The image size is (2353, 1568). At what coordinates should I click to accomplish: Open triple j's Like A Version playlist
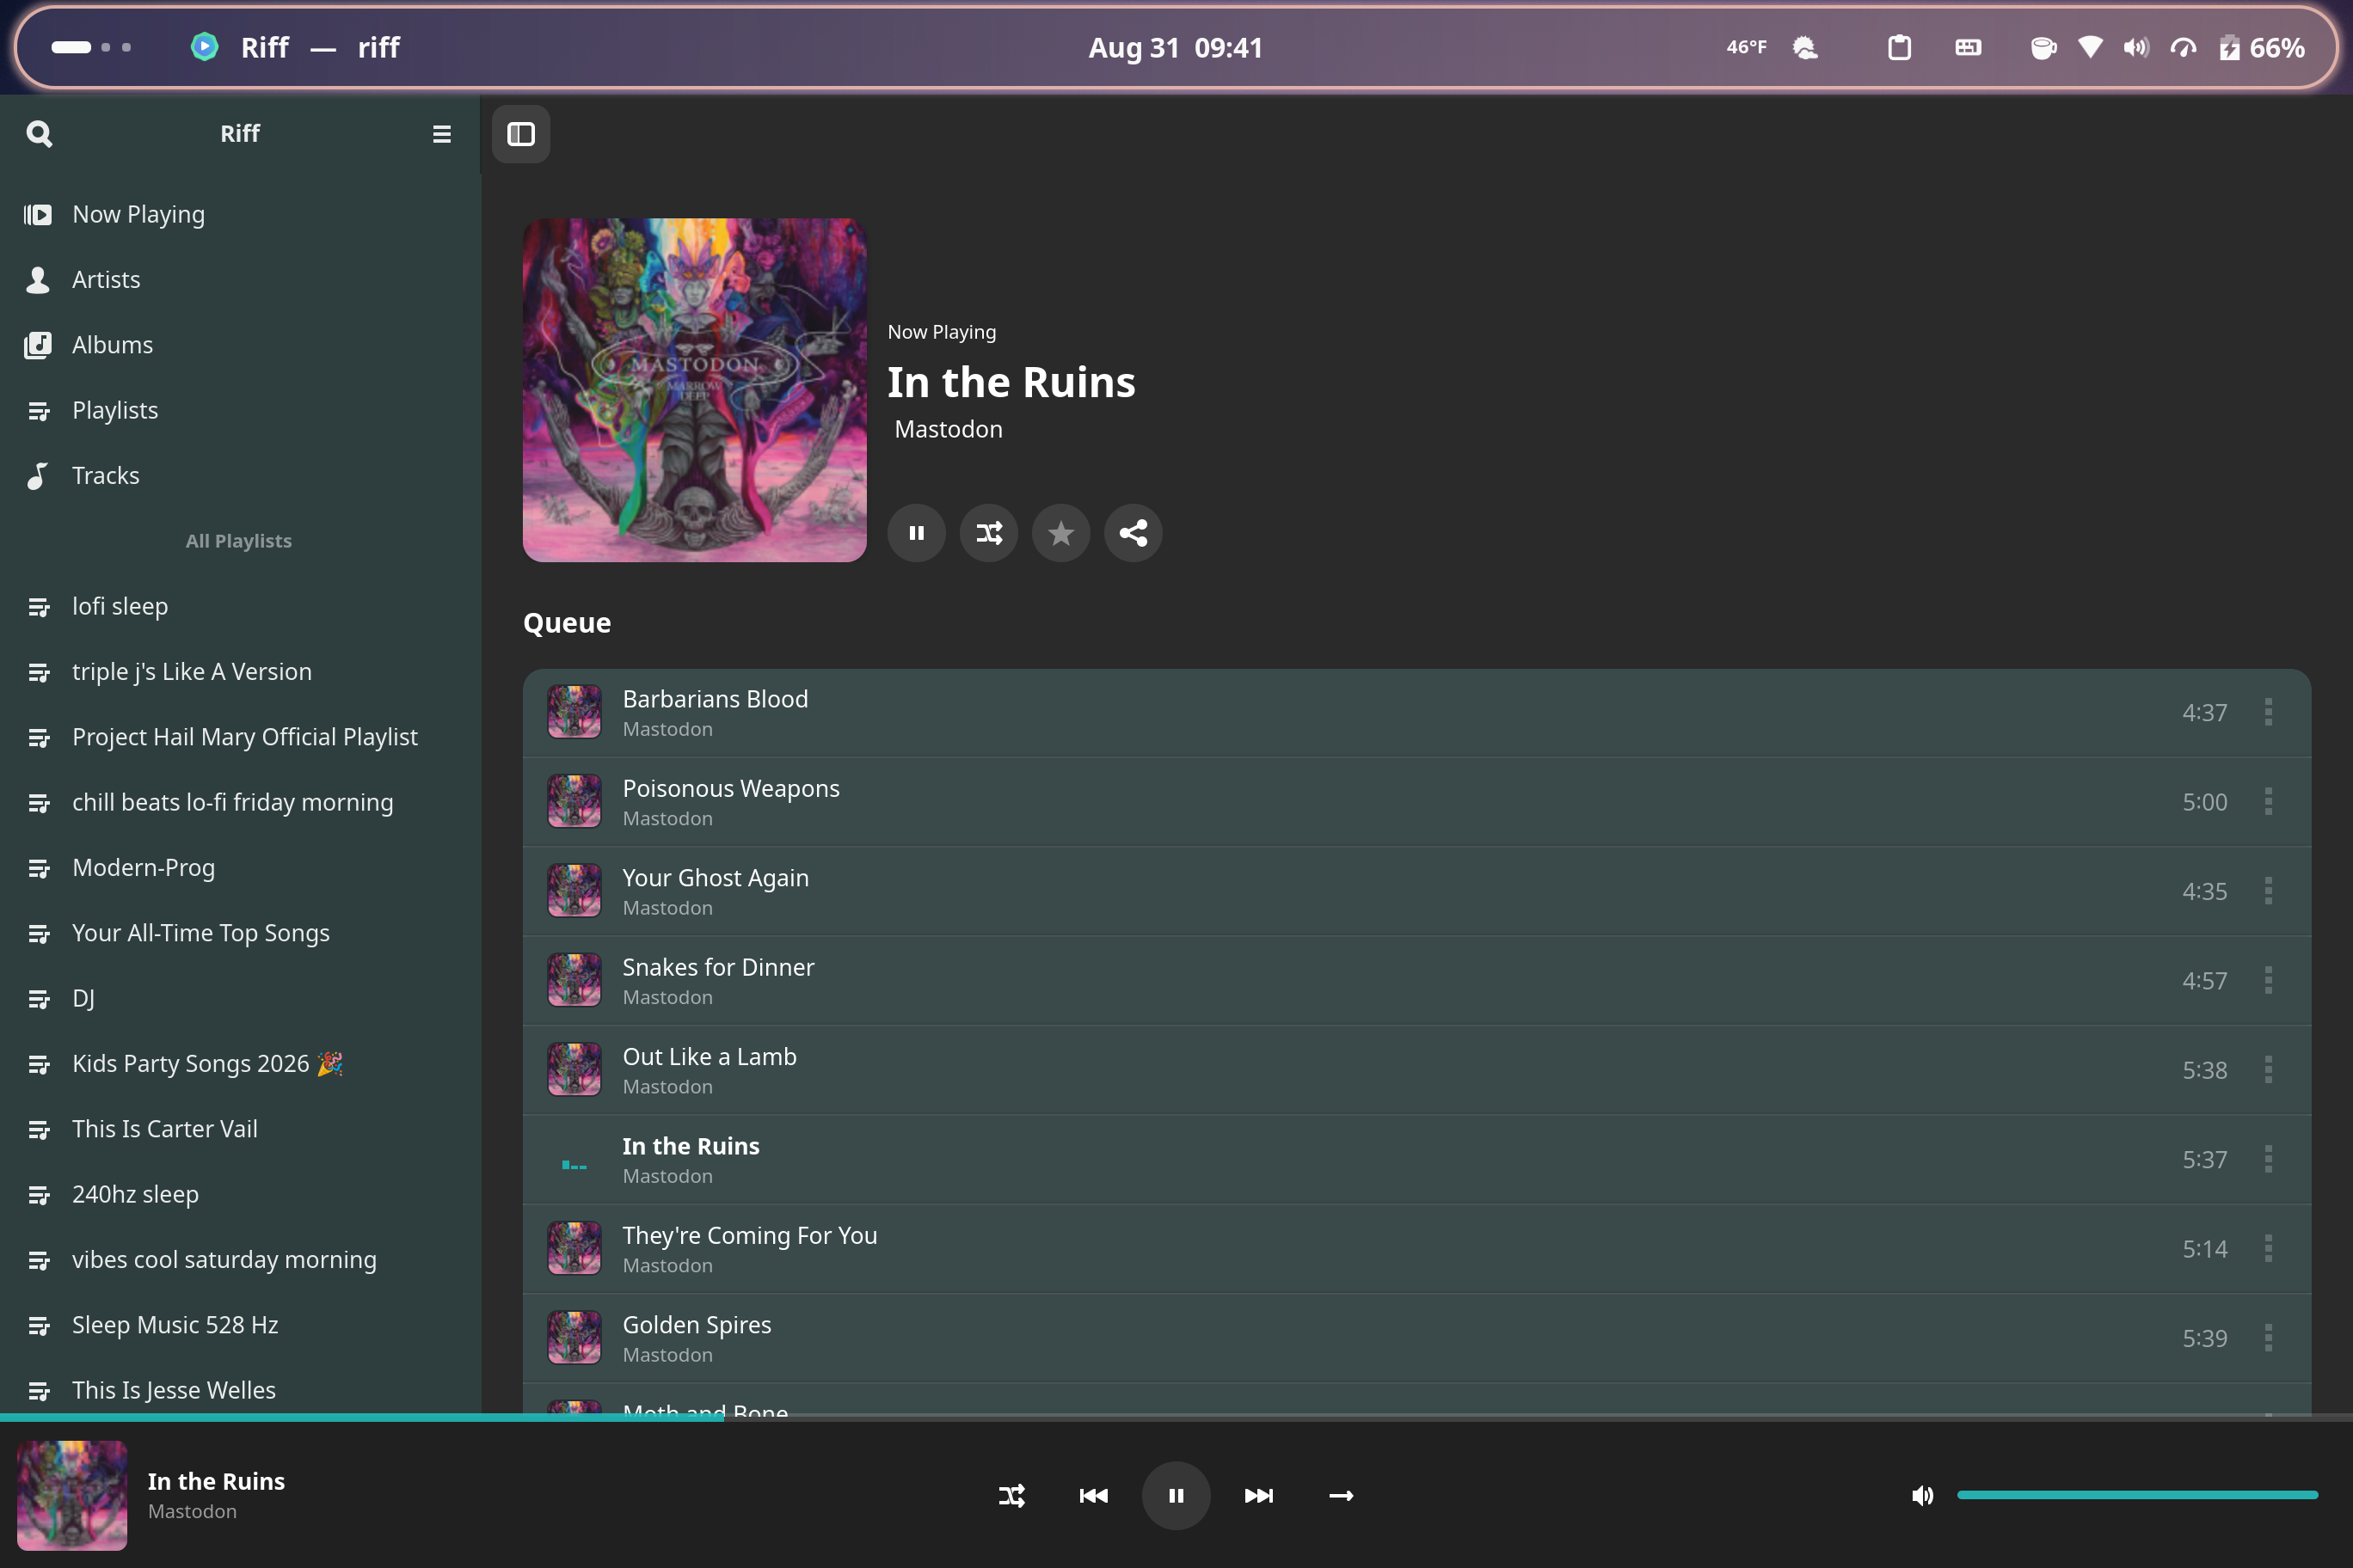[240, 671]
